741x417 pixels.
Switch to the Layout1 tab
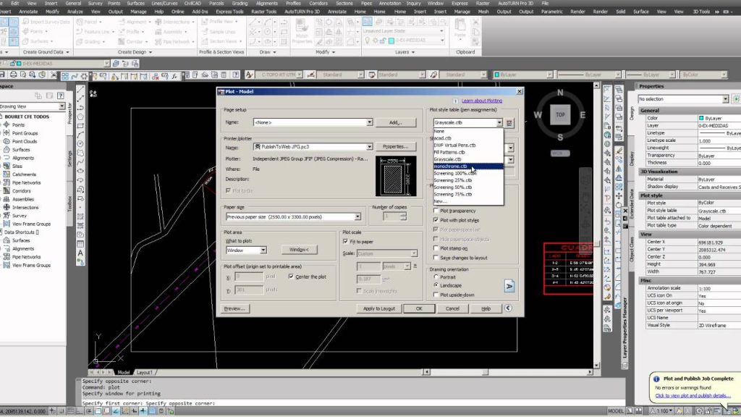pyautogui.click(x=145, y=373)
